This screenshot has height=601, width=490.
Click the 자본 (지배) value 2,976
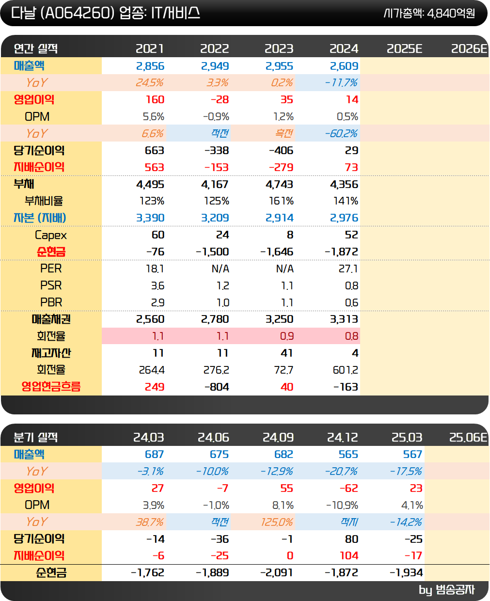tap(344, 218)
